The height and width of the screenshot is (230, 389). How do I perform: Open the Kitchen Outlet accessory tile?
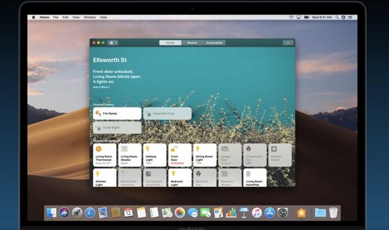click(280, 155)
